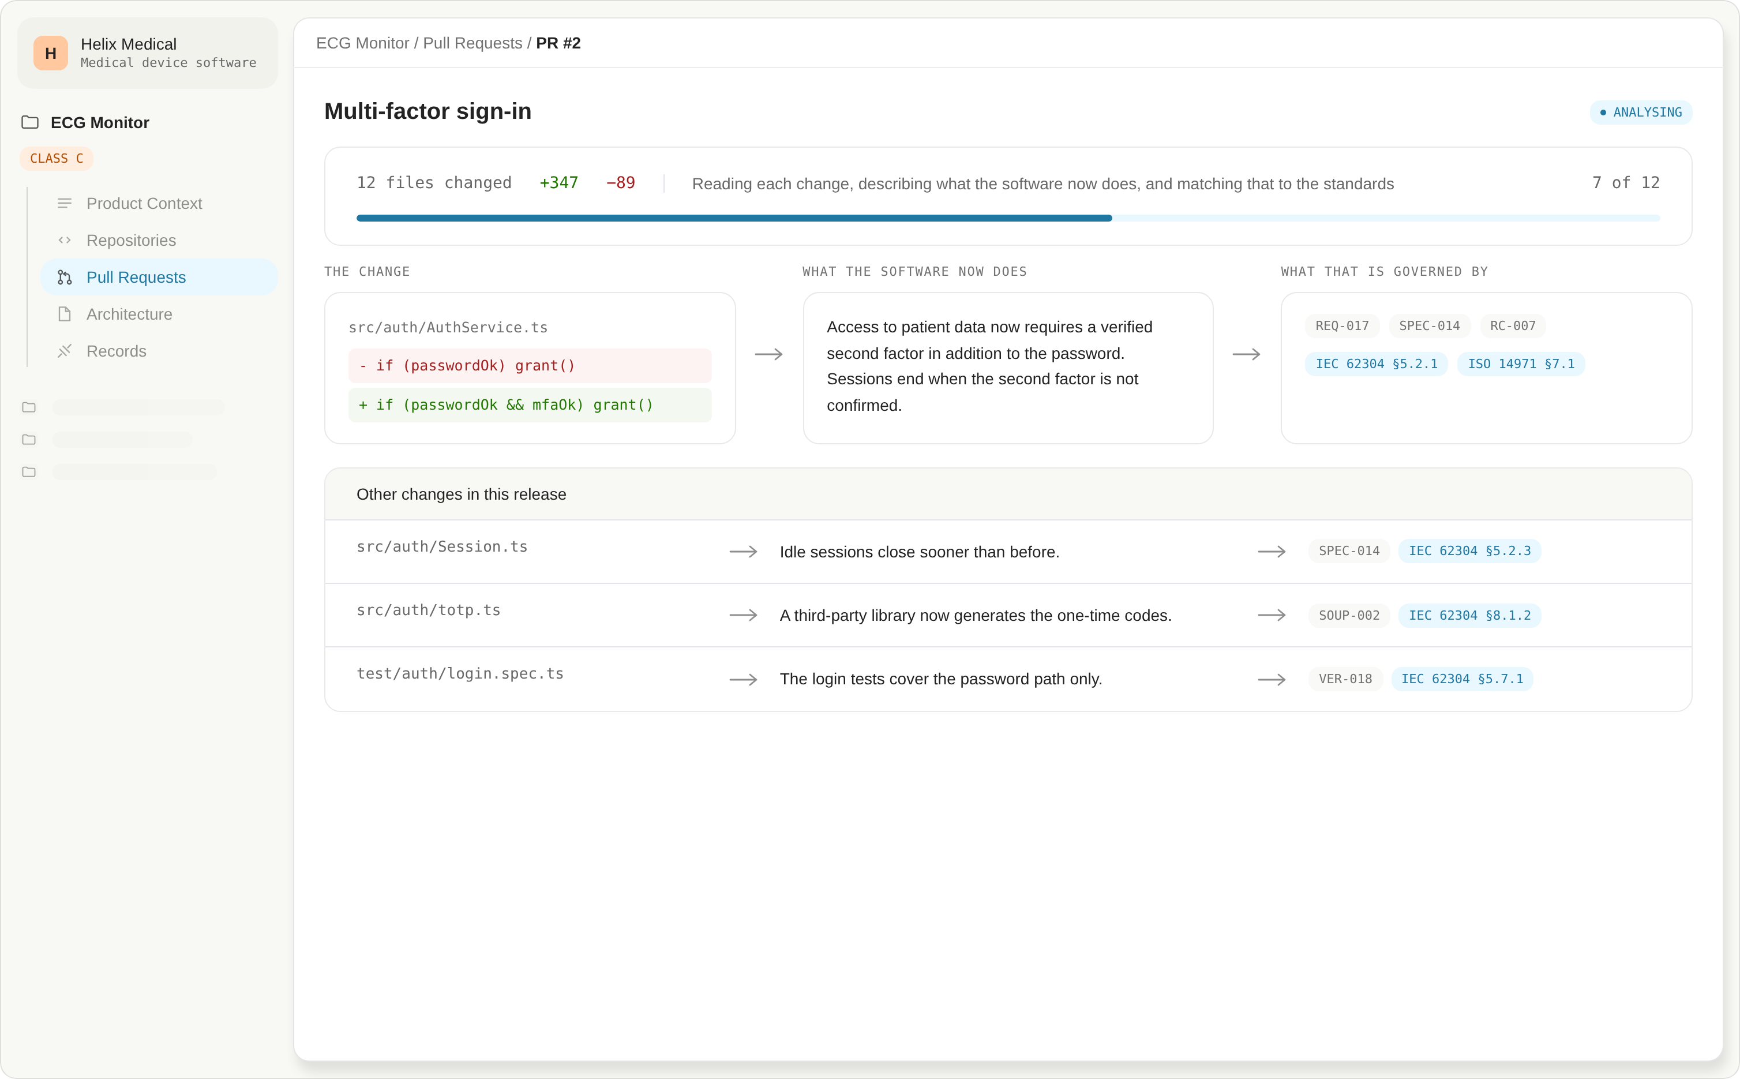Open Records in sidebar
Viewport: 1740px width, 1079px height.
159,351
